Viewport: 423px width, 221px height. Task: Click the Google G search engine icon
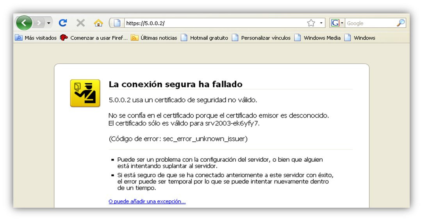click(x=335, y=23)
